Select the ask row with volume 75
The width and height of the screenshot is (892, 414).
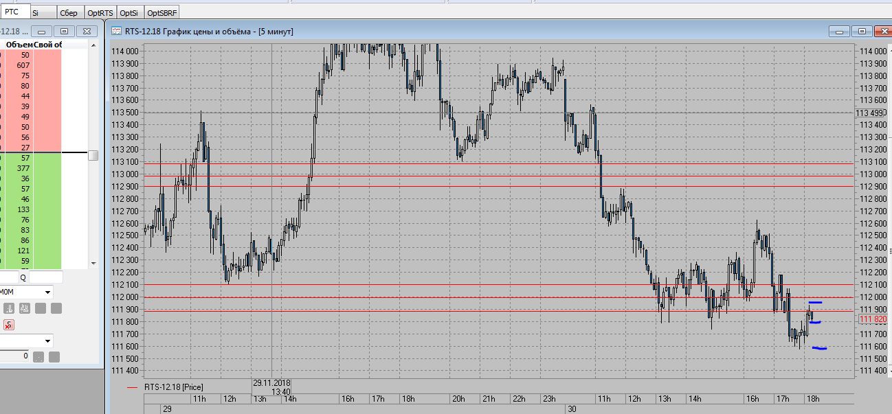(31, 76)
